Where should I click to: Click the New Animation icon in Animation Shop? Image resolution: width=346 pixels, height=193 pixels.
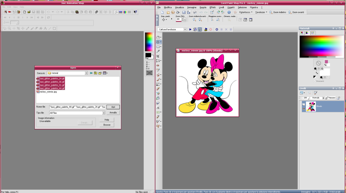24,12
